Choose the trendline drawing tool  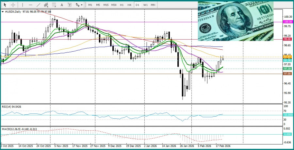(x=38, y=5)
